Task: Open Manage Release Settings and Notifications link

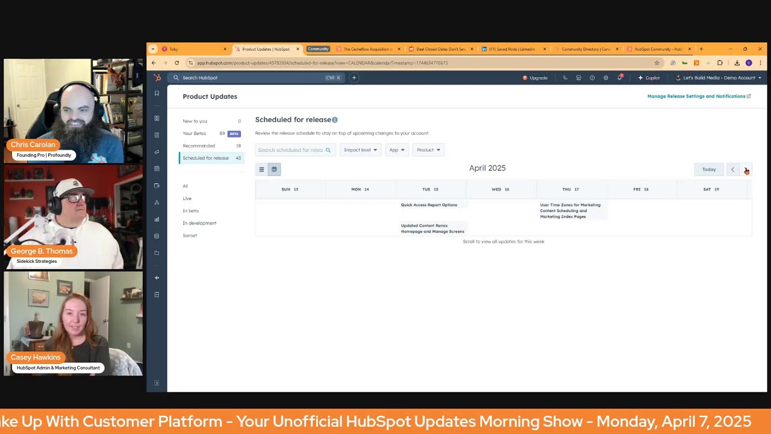Action: pos(699,96)
